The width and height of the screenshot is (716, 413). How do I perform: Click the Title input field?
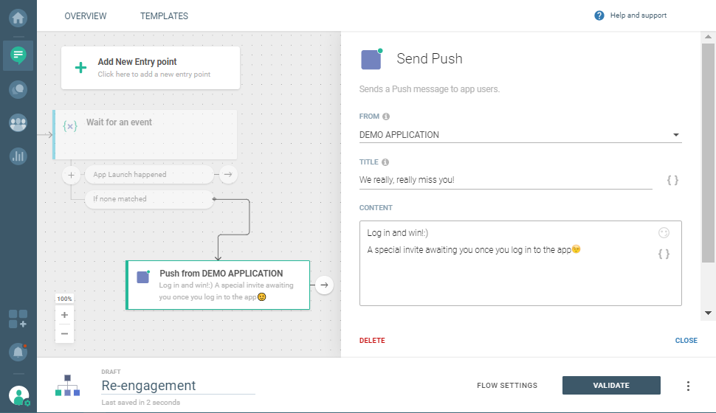tap(506, 180)
